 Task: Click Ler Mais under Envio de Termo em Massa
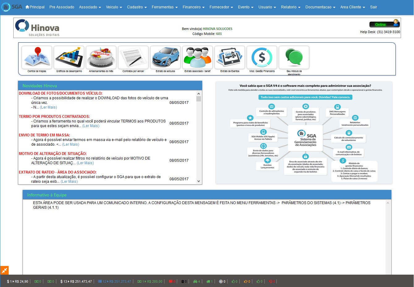[x=71, y=144]
